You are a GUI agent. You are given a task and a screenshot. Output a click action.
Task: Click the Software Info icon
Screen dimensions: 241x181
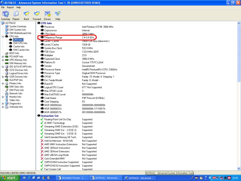point(7,107)
